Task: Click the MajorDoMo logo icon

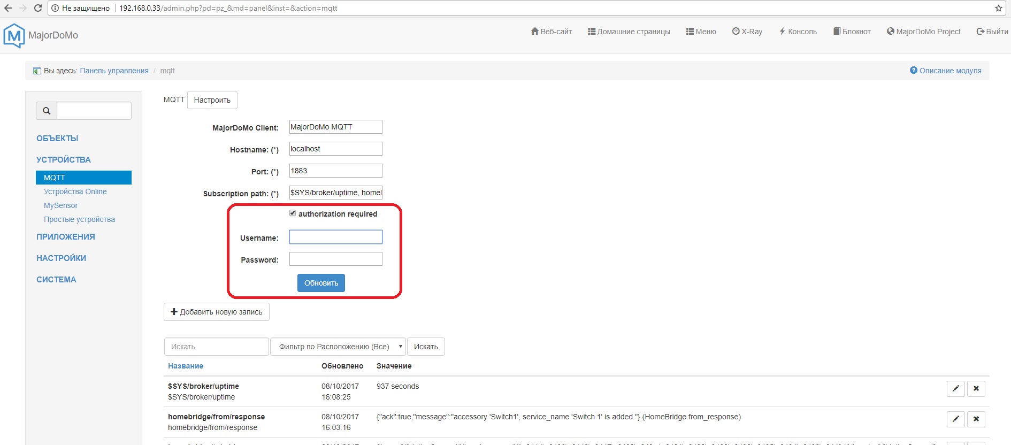Action: (14, 36)
